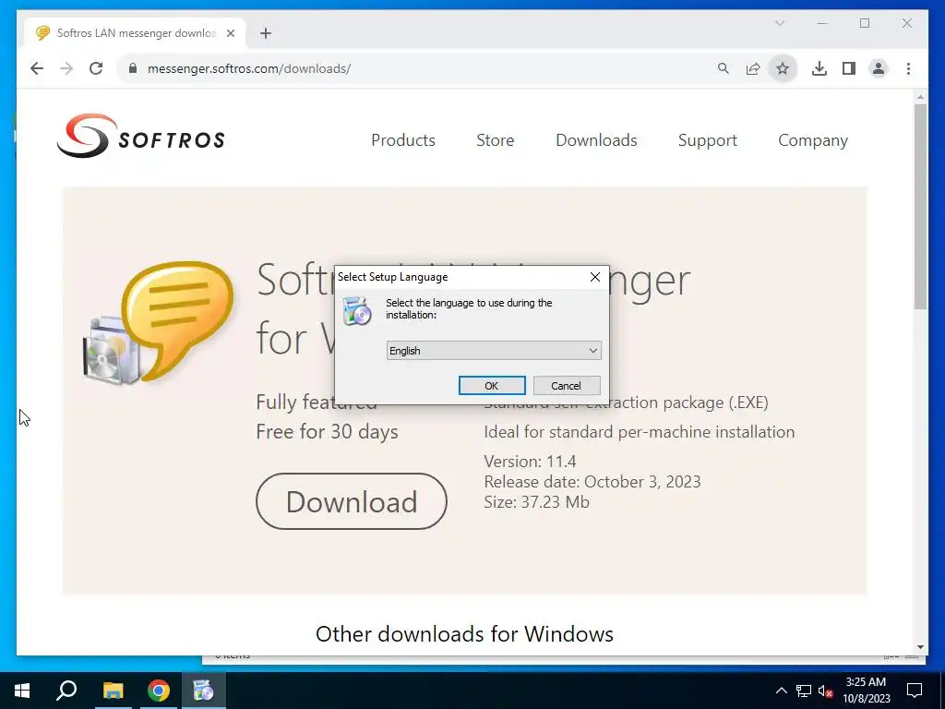945x709 pixels.
Task: Select the setup installer taskbar icon
Action: coord(204,691)
